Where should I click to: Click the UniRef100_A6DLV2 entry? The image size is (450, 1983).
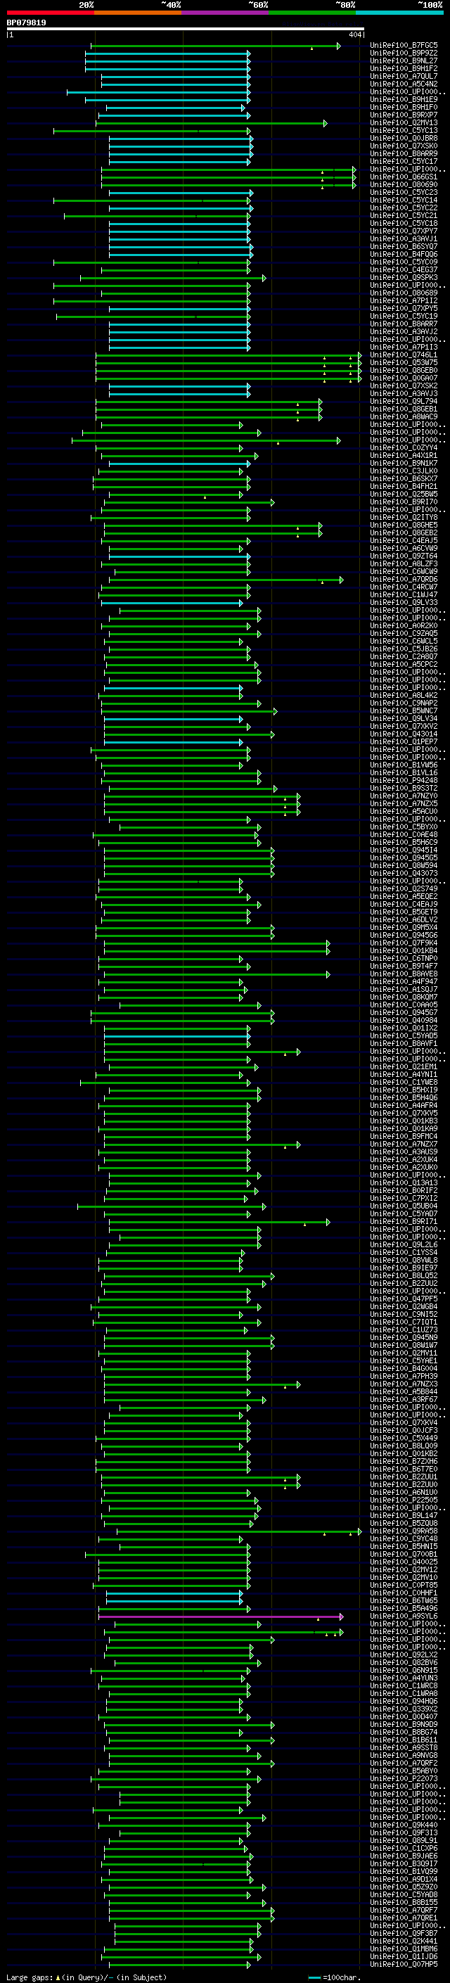tap(403, 920)
